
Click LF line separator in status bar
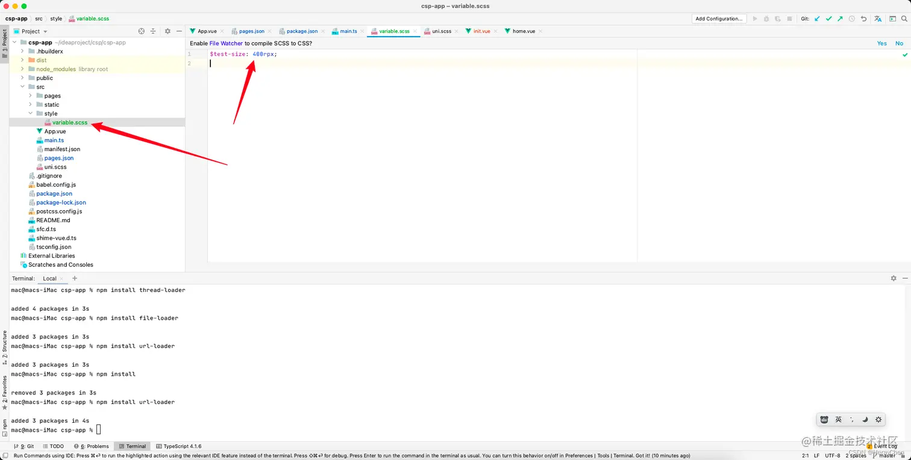tap(816, 456)
